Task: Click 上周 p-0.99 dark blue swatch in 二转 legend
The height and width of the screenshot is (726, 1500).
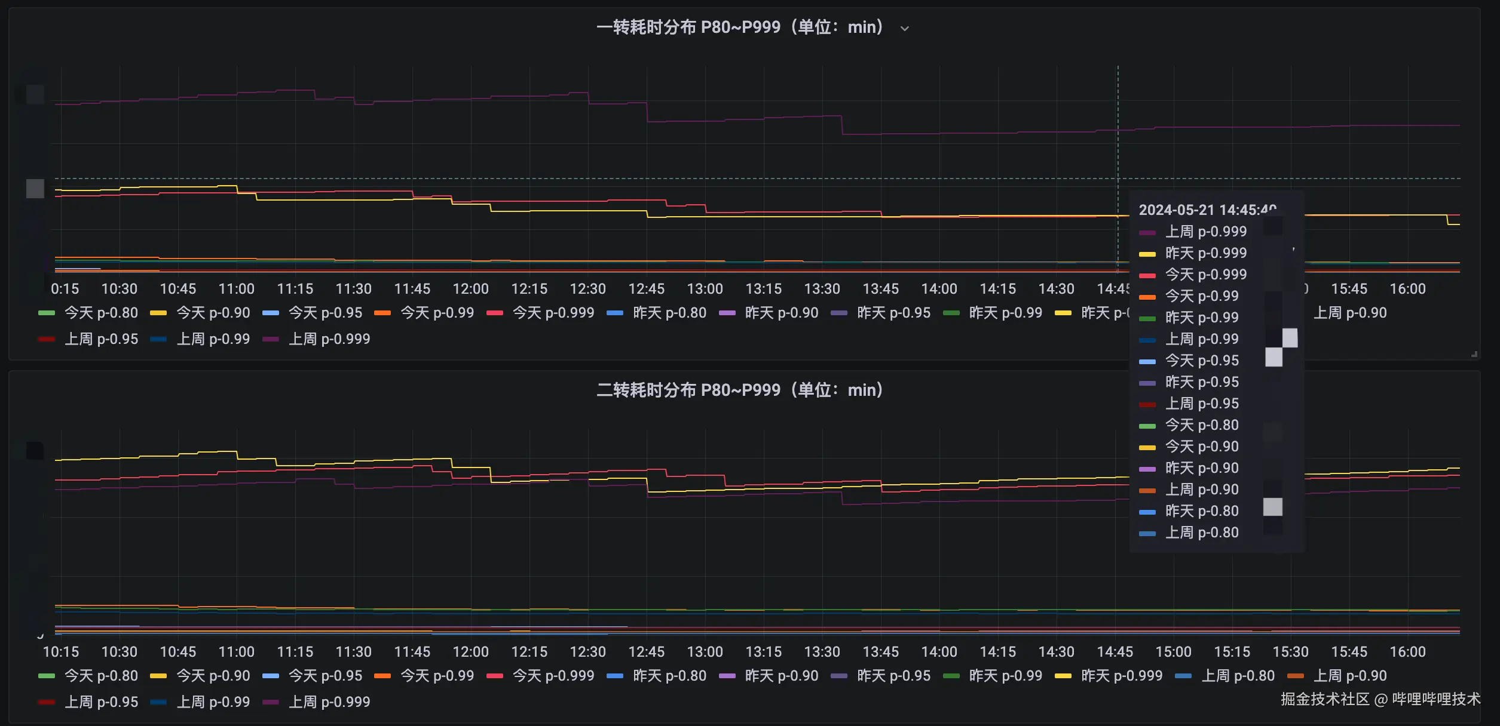Action: click(158, 702)
